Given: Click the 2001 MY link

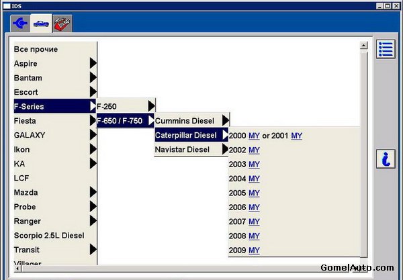Looking at the screenshot, I should [296, 136].
